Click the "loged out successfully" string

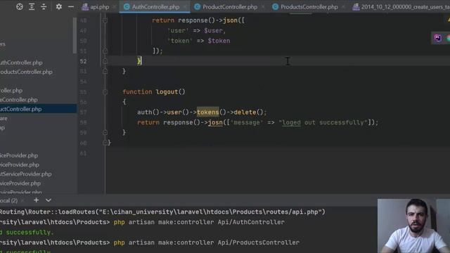(x=323, y=122)
